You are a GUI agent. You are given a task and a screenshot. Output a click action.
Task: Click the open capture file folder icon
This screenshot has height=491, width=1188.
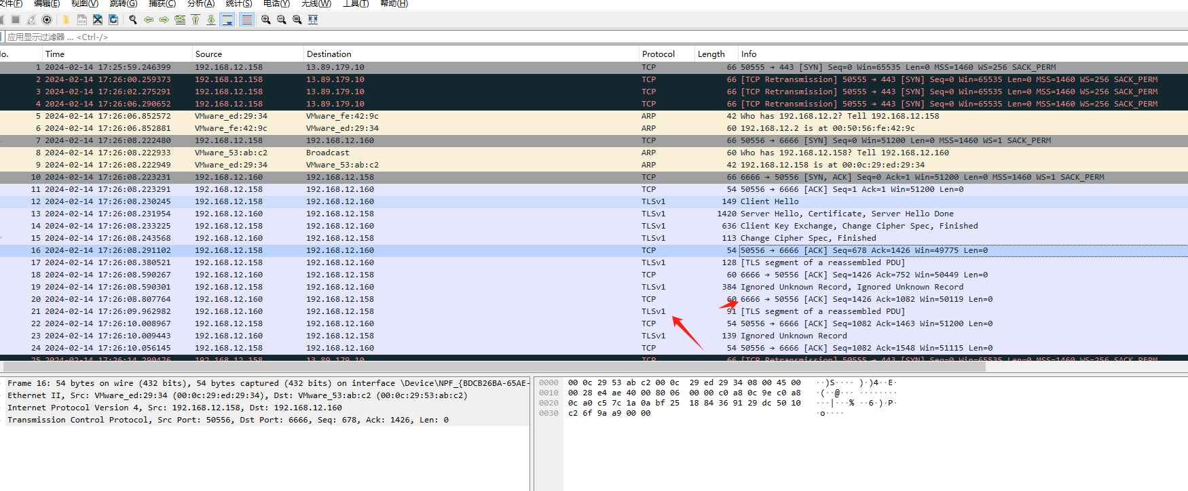[x=67, y=20]
